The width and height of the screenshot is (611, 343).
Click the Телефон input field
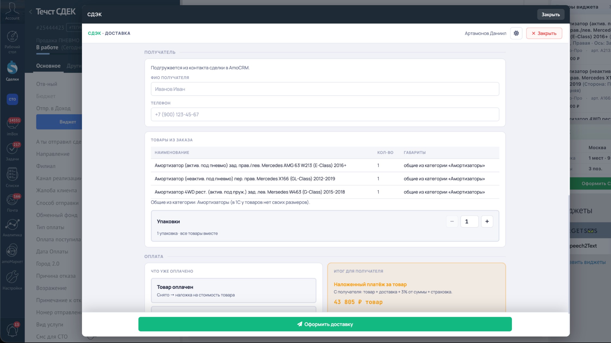click(x=325, y=114)
